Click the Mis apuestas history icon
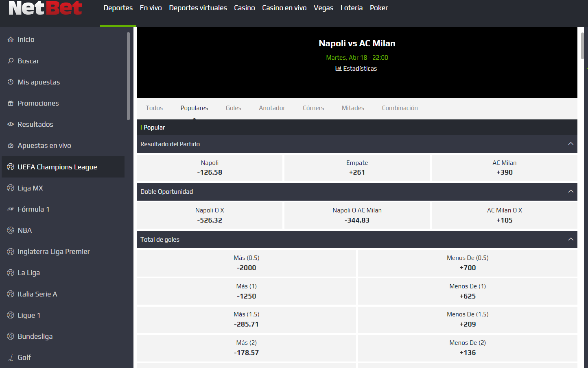 (x=11, y=82)
